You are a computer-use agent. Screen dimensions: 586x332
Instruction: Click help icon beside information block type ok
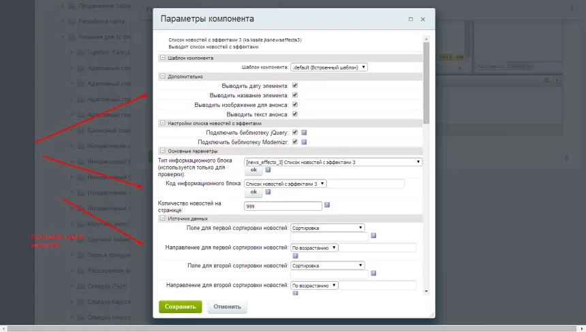tap(268, 170)
